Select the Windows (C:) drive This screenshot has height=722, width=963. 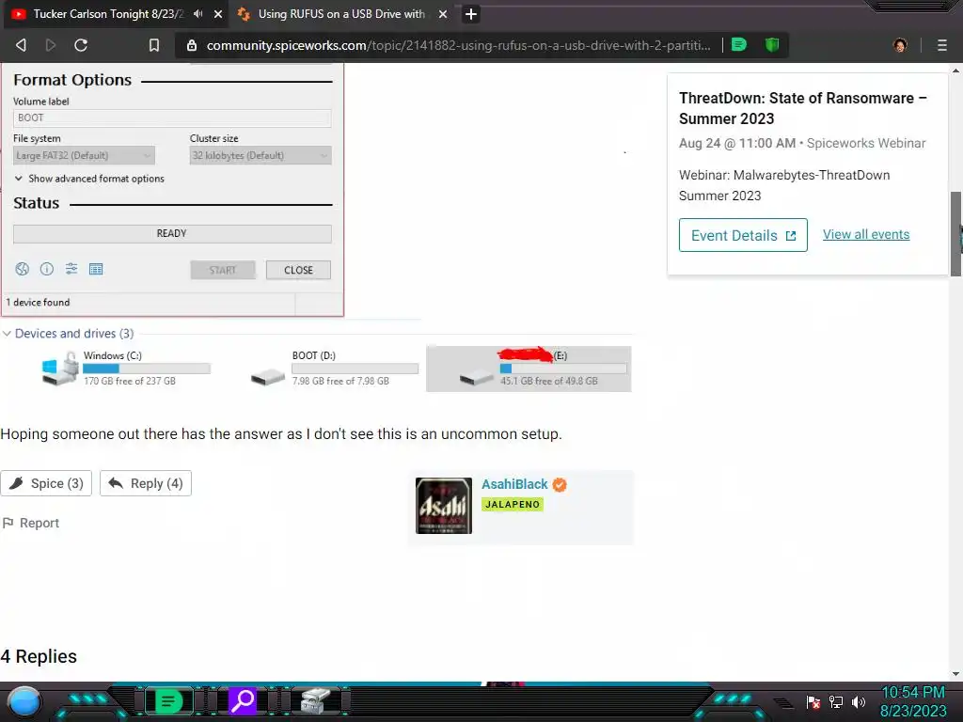127,368
